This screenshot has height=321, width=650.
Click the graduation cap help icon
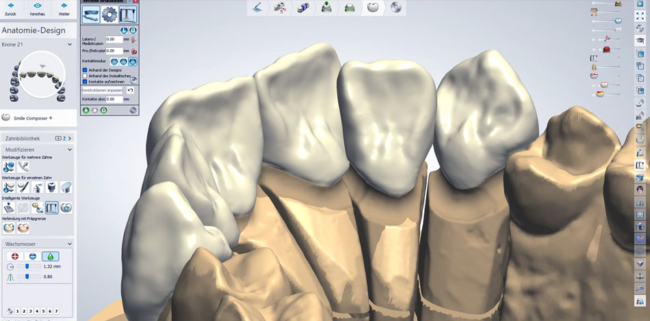(639, 40)
